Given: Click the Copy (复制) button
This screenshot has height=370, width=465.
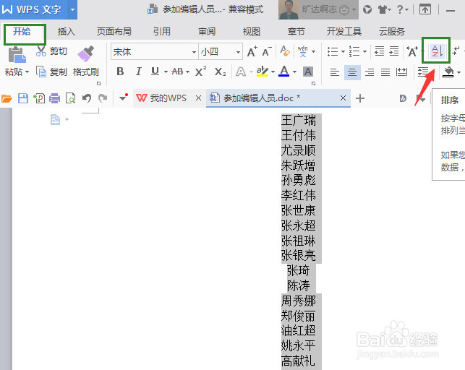Looking at the screenshot, I should (51, 72).
